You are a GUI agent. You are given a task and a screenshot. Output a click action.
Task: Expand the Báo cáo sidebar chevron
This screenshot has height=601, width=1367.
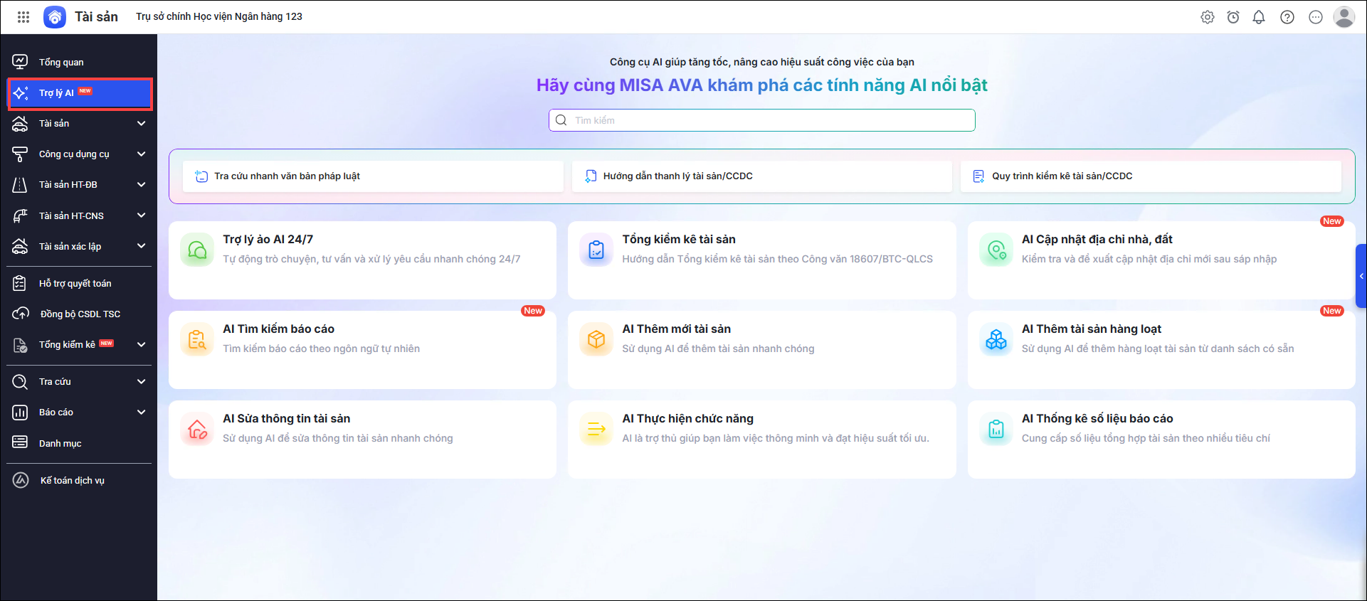[x=142, y=412]
